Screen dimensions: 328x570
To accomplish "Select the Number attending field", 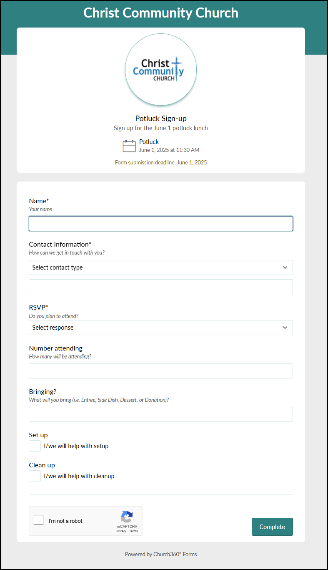I will (x=161, y=371).
